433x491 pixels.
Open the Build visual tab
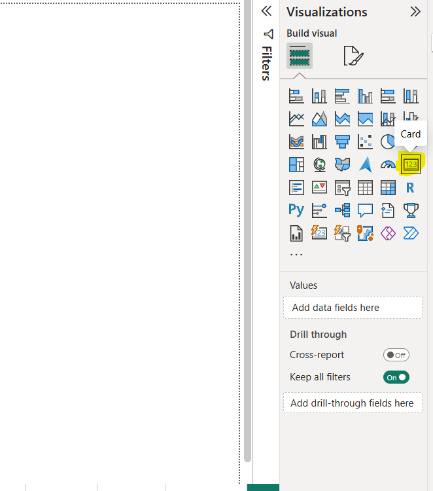tap(299, 56)
